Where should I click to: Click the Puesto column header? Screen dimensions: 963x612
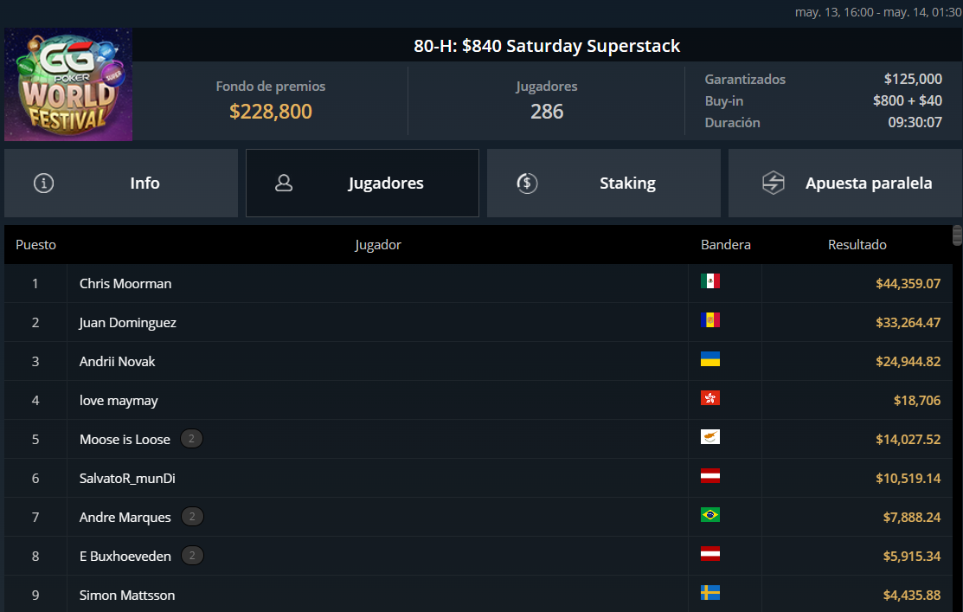(x=35, y=245)
